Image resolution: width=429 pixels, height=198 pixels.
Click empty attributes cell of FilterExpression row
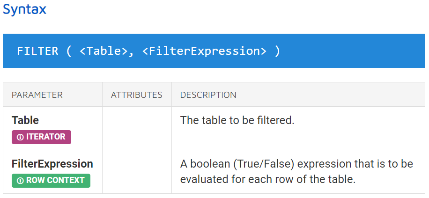[137, 172]
